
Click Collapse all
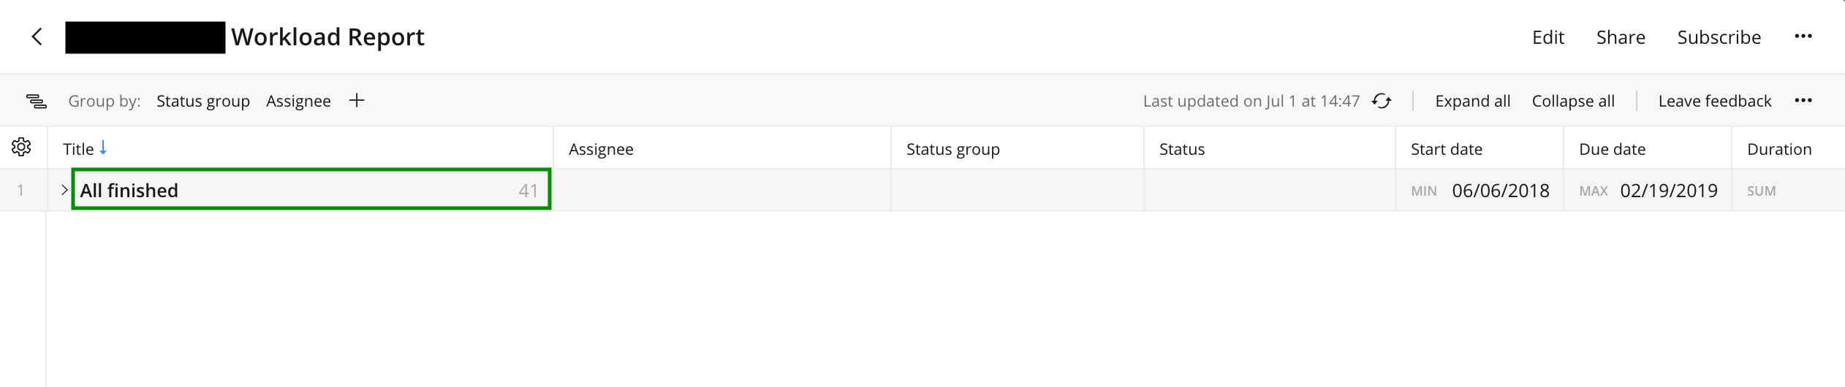(1573, 101)
